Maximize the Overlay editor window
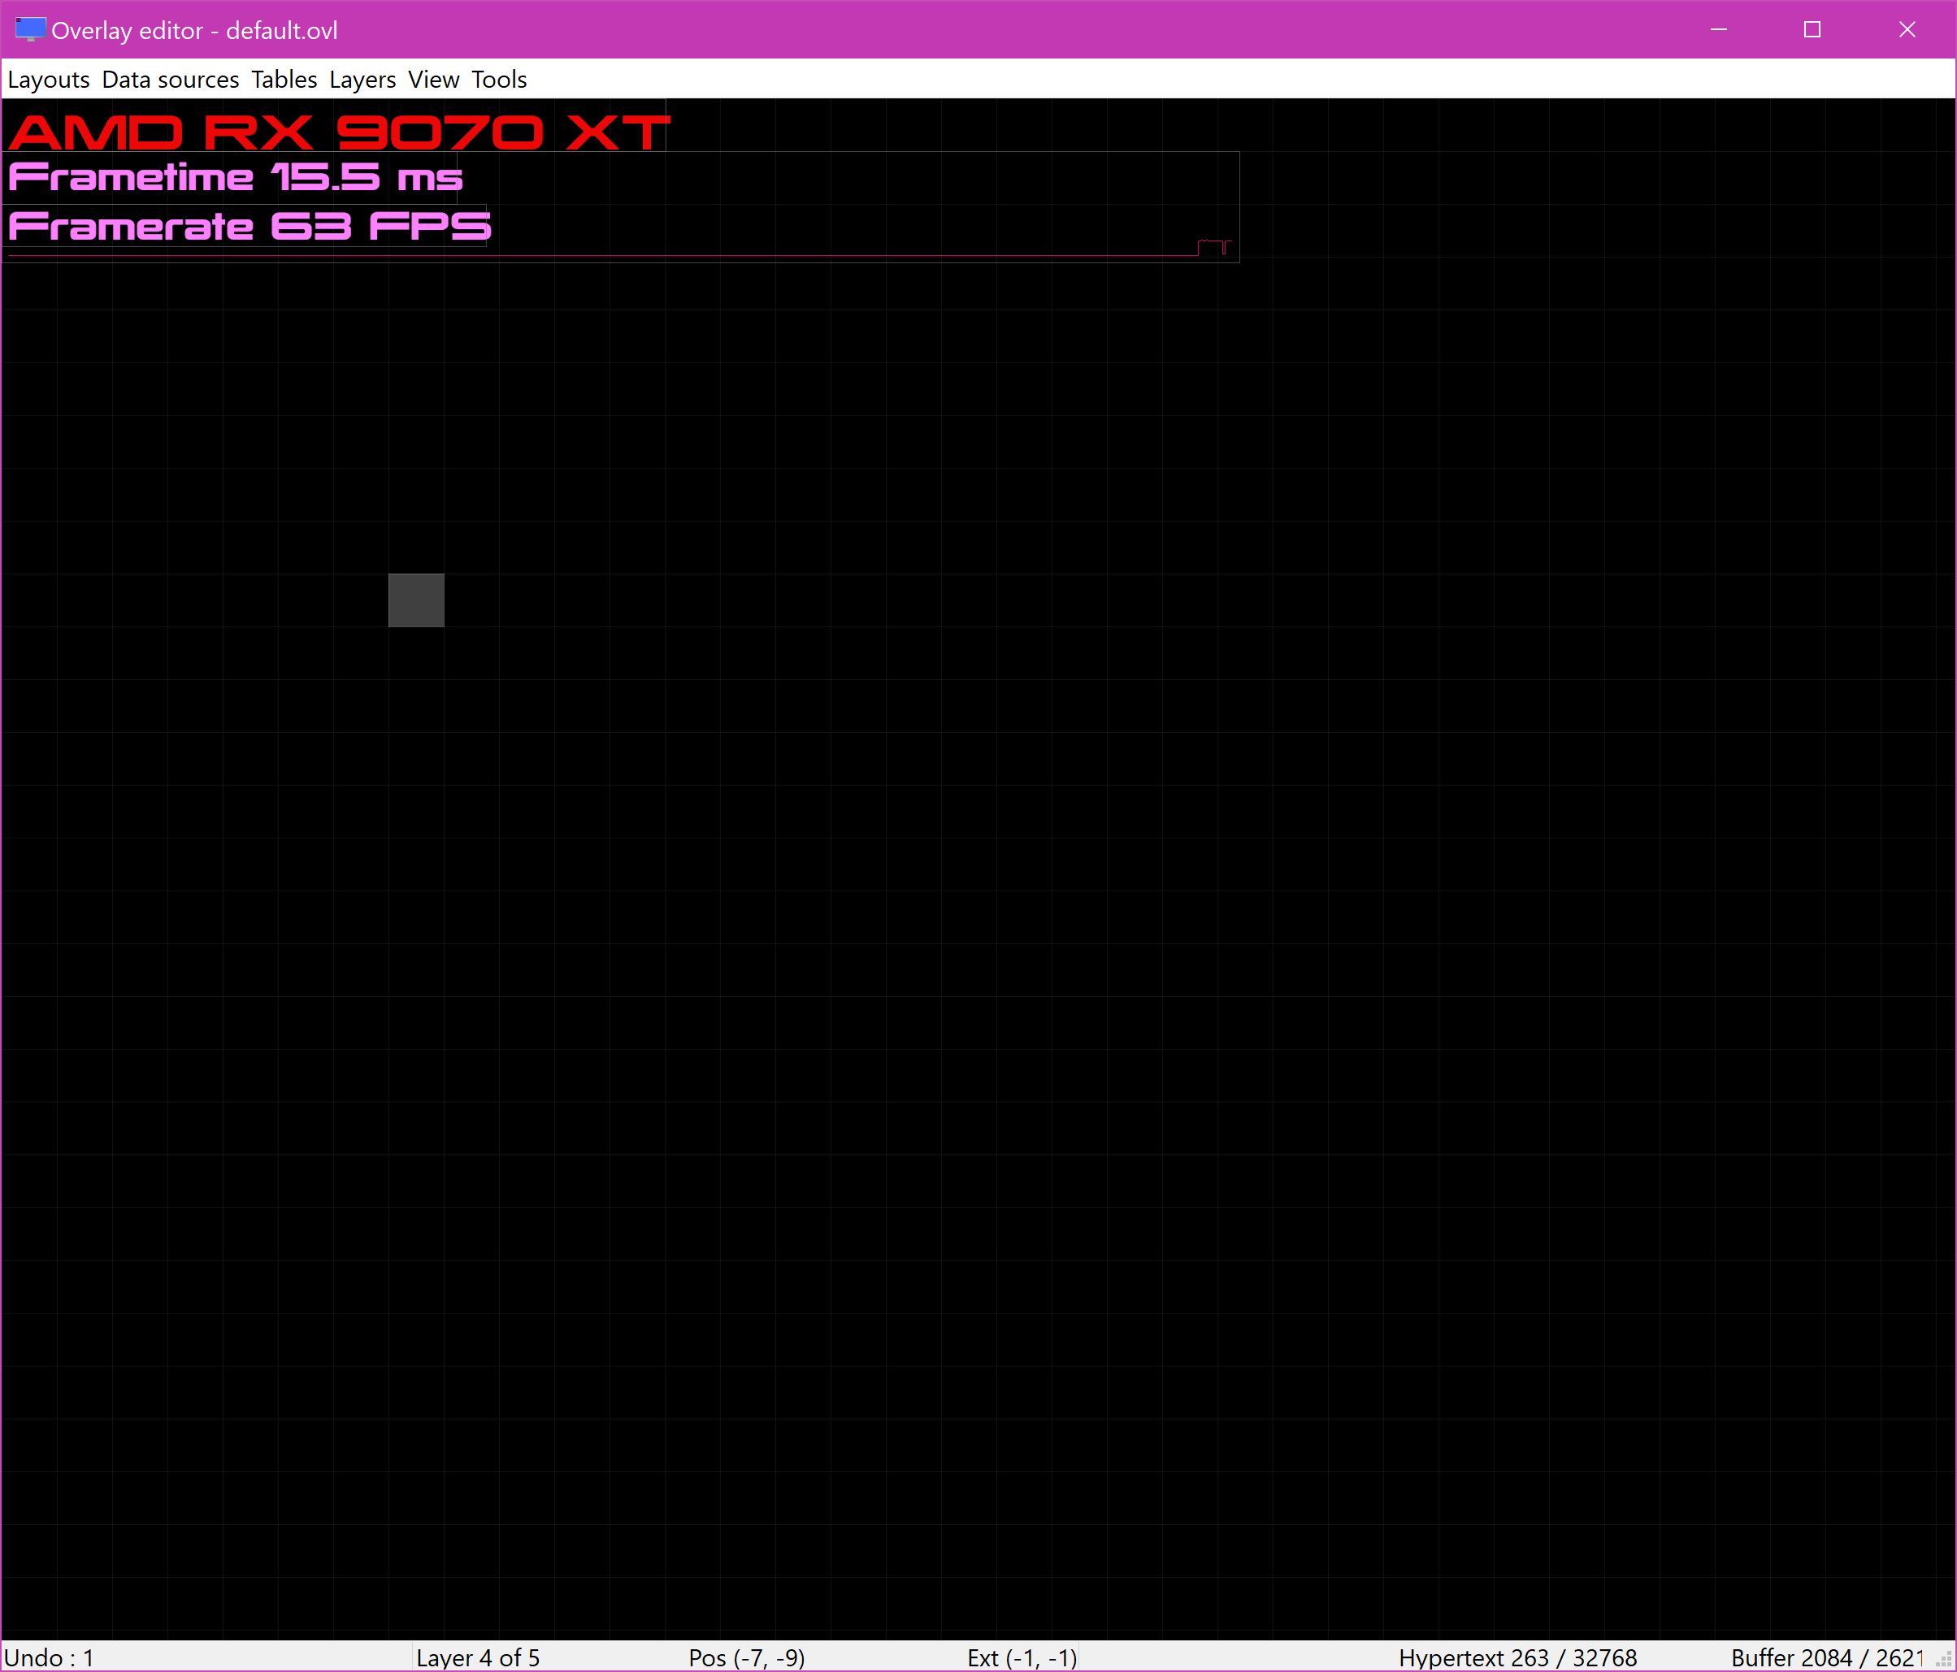1957x1672 pixels. tap(1811, 29)
